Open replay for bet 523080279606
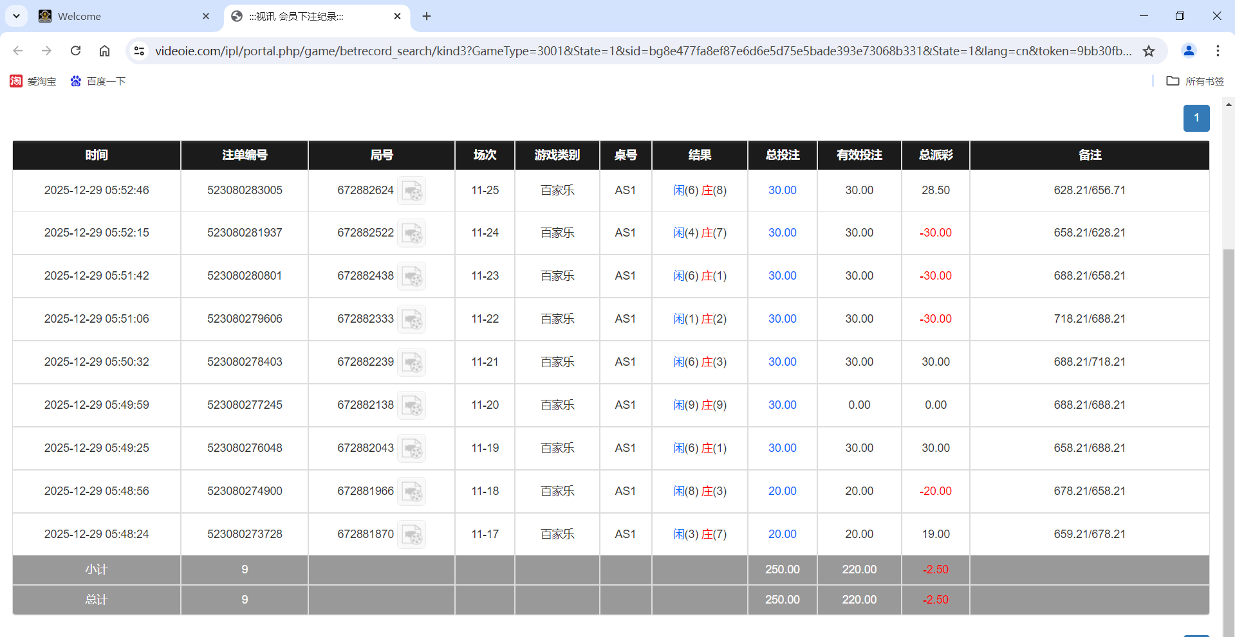This screenshot has height=637, width=1235. pyautogui.click(x=412, y=319)
